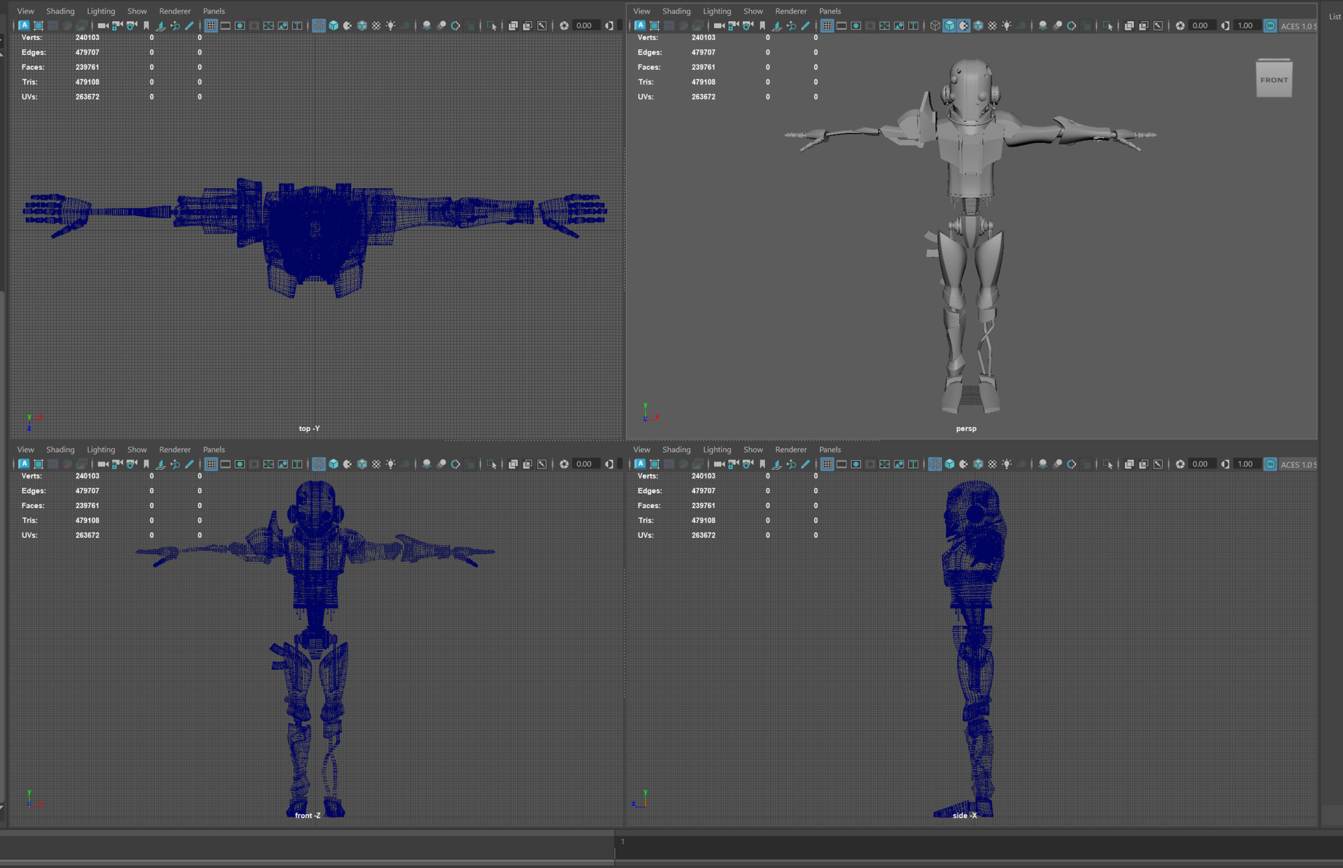Open camera bookmarks in front-Z panel
The height and width of the screenshot is (868, 1343).
[x=146, y=464]
